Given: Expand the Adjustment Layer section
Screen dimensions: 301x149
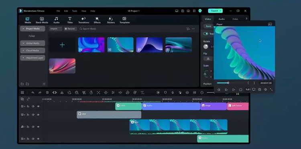Looking at the screenshot, I should tap(23, 58).
